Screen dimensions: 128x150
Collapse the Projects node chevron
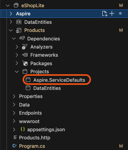pyautogui.click(x=17, y=72)
